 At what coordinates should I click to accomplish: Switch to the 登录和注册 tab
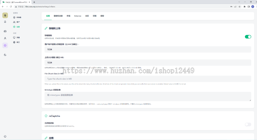click(x=58, y=16)
